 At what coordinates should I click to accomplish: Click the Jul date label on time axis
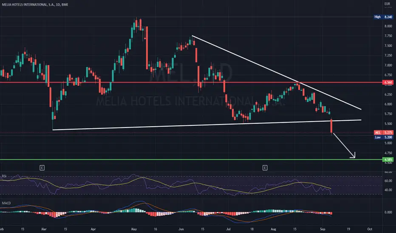pos(228,229)
